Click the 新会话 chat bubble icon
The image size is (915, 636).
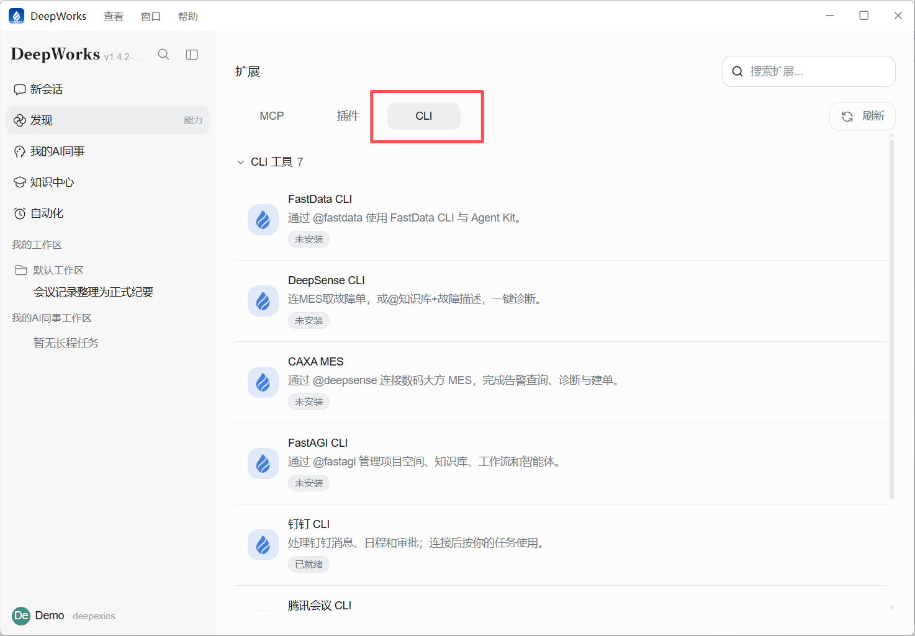20,89
